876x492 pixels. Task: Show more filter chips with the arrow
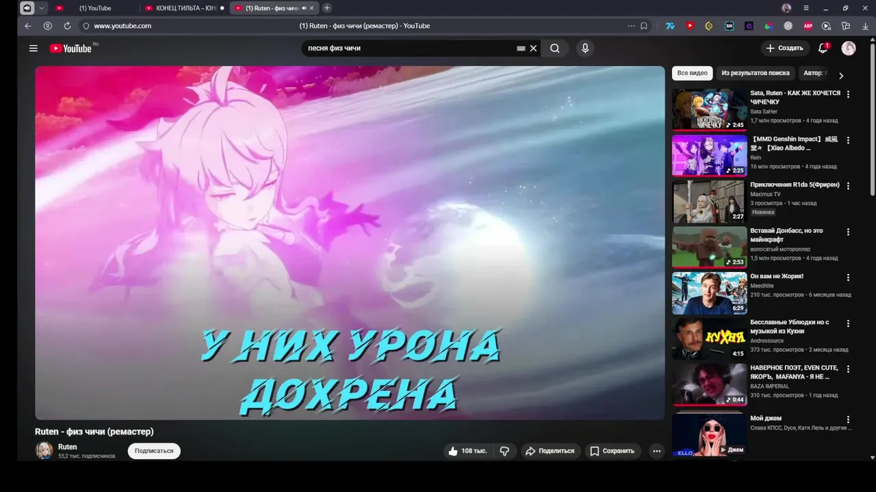tap(841, 76)
